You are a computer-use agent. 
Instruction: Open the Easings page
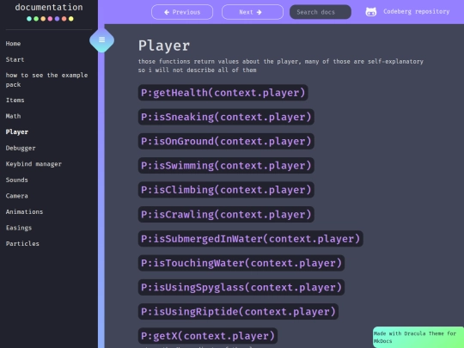pyautogui.click(x=19, y=228)
